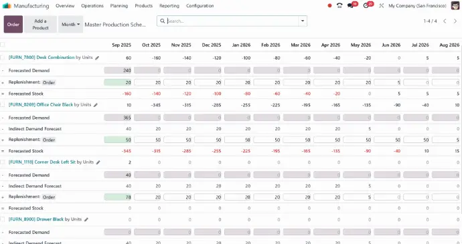Screen dimensions: 462x244
Task: Click the Jan 2026 column header
Action: 241,45
